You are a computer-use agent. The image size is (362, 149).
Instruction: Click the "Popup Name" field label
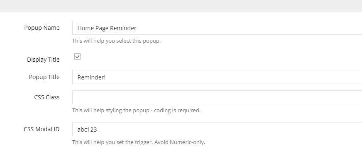tap(42, 28)
